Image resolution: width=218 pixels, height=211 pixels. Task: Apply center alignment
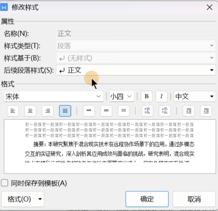tap(30, 111)
